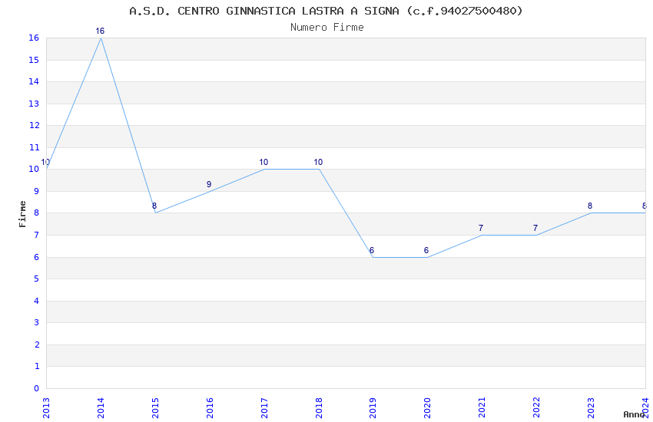653x422 pixels.
Task: Click the y-axis tick value 13
Action: (x=34, y=104)
